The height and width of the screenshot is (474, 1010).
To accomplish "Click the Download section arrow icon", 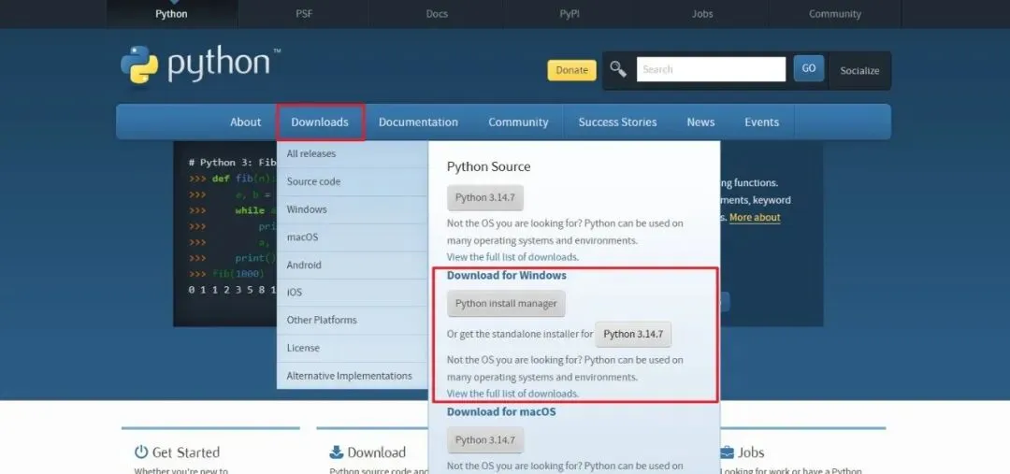I will [337, 452].
